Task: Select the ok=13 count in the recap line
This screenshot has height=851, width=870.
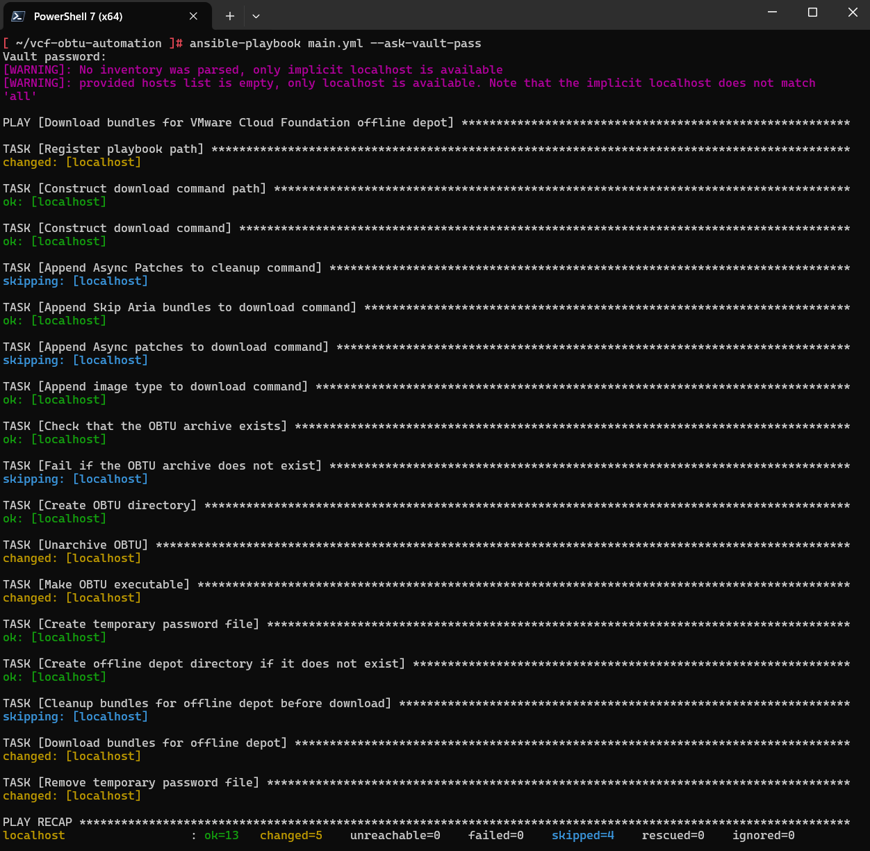Action: [222, 835]
